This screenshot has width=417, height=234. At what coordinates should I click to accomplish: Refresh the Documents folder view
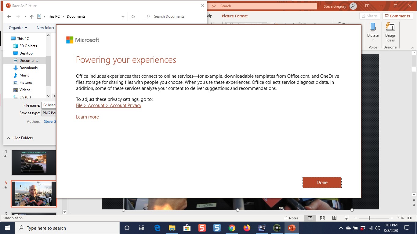[x=133, y=16]
